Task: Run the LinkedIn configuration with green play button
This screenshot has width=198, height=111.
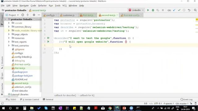Action: pos(148,10)
